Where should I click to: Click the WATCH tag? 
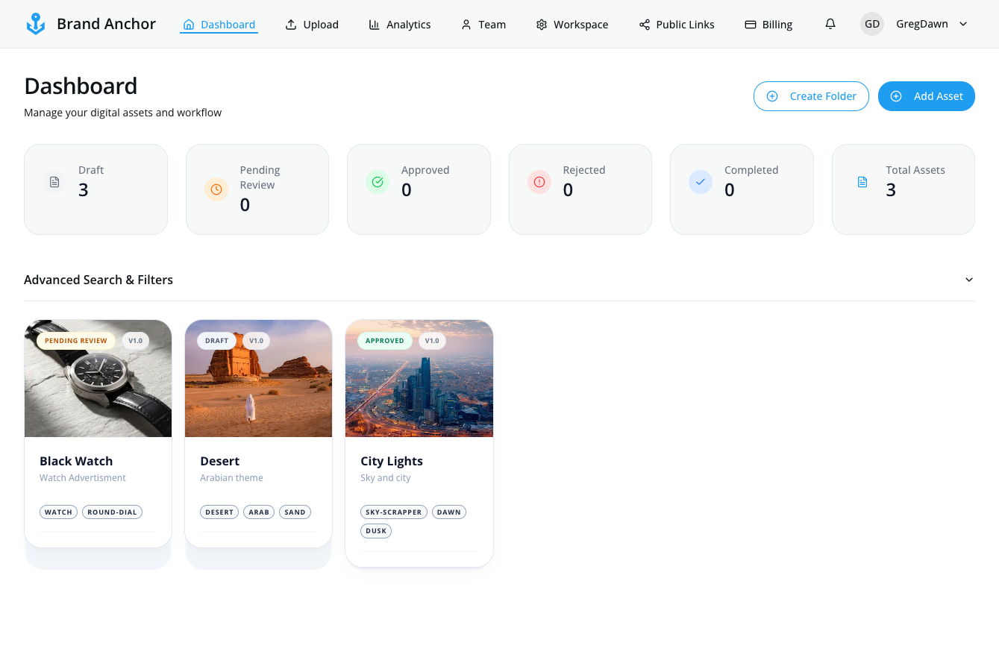(x=59, y=512)
